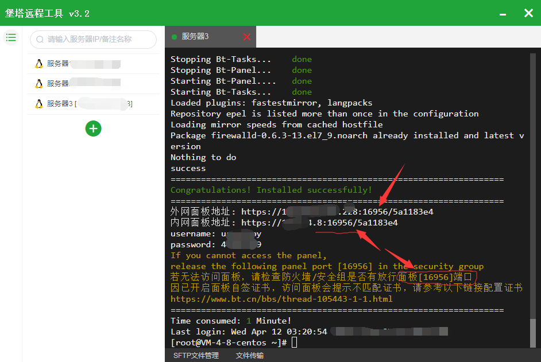Click the 堡塔远程工具 v3.2 title text

click(47, 13)
